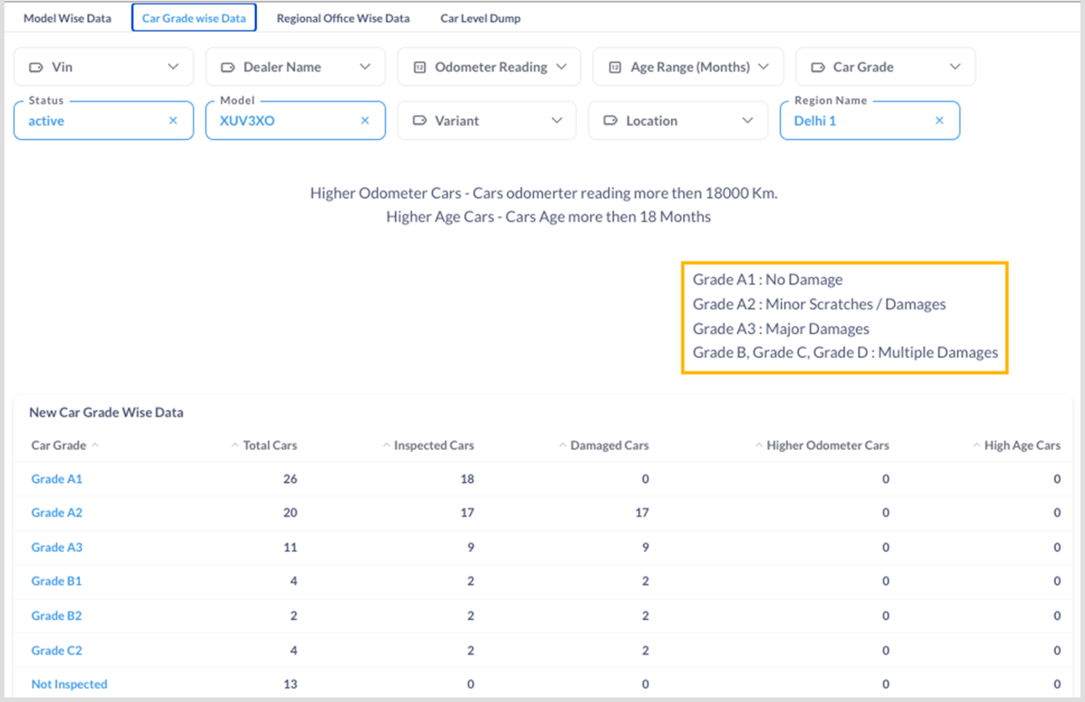This screenshot has width=1085, height=702.
Task: Switch to Regional Office Wise Data tab
Action: 342,18
